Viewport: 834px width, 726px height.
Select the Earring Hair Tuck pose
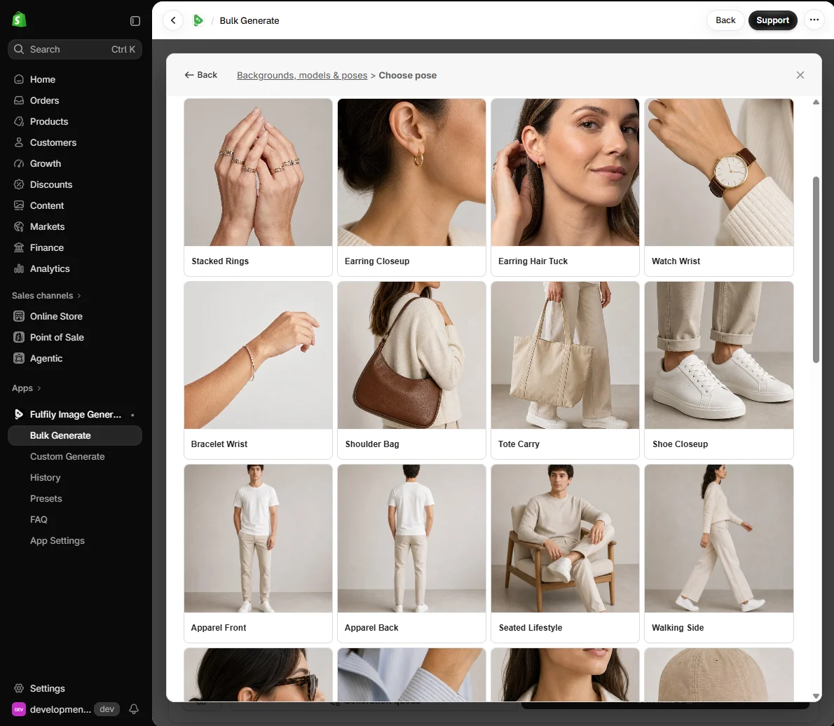pyautogui.click(x=565, y=187)
